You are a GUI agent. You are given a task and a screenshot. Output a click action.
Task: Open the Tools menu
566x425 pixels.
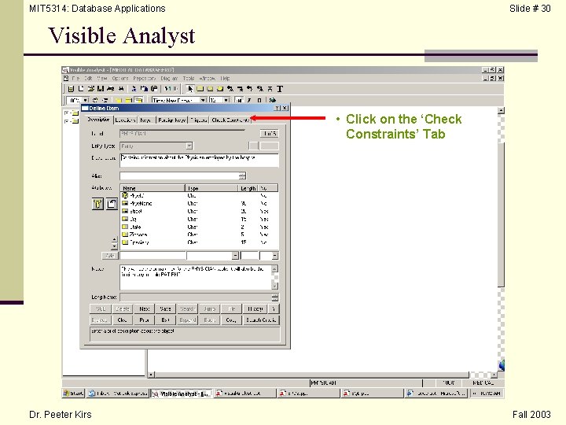pyautogui.click(x=189, y=78)
